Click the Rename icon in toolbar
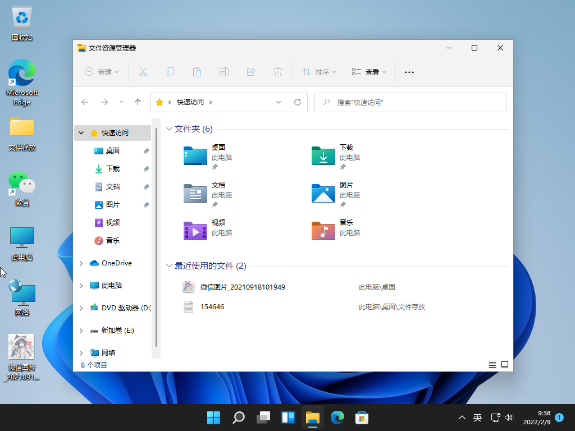Viewport: 575px width, 431px height. (x=223, y=72)
